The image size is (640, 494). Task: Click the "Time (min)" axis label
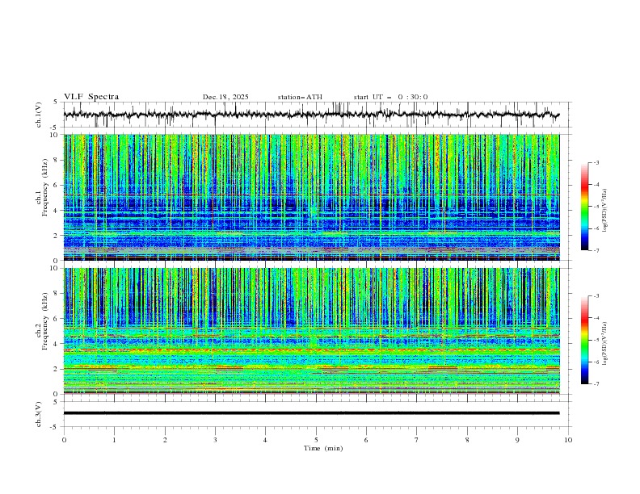point(322,448)
